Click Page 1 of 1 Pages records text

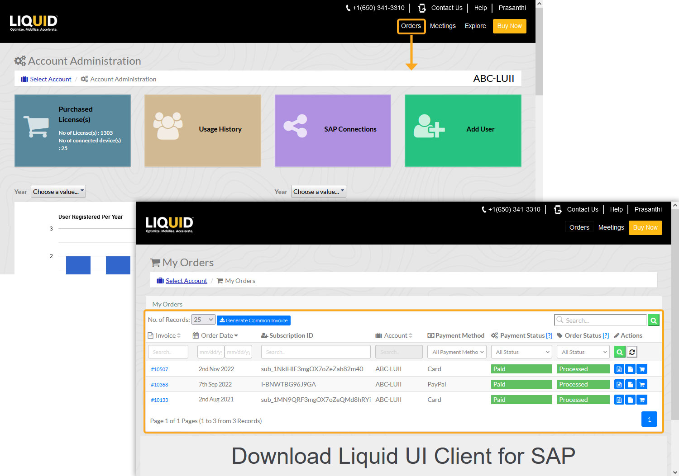click(x=206, y=421)
